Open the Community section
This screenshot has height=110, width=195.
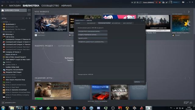tap(50, 5)
